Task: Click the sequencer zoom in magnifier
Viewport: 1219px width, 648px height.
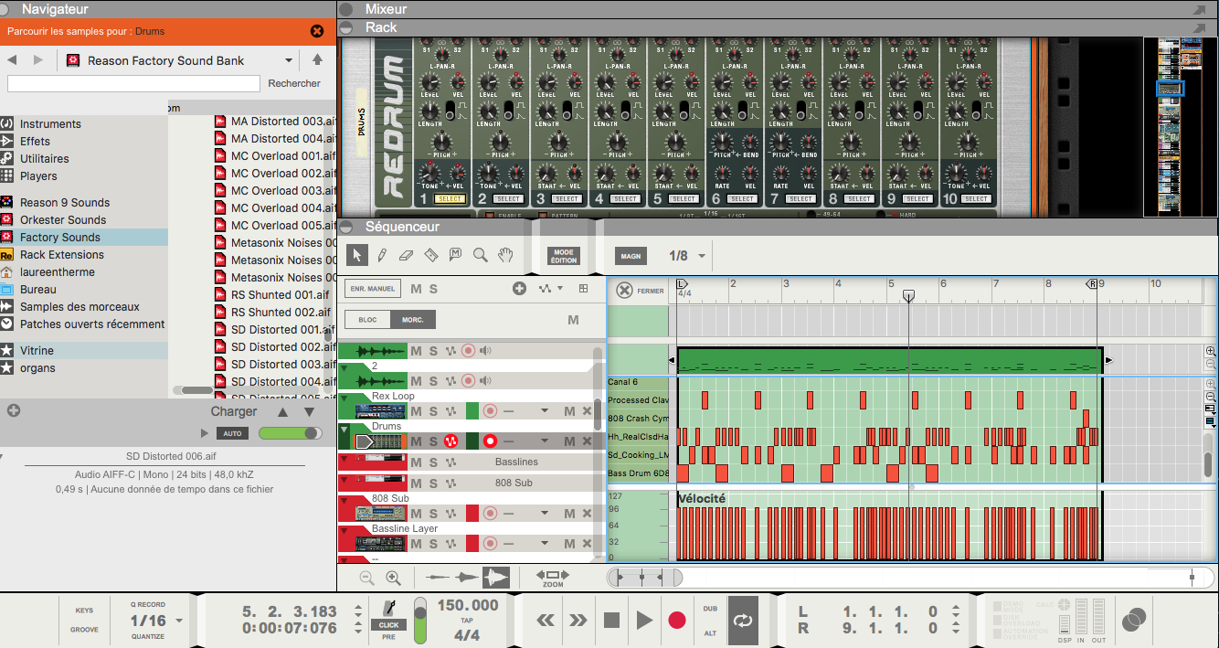Action: (x=394, y=578)
